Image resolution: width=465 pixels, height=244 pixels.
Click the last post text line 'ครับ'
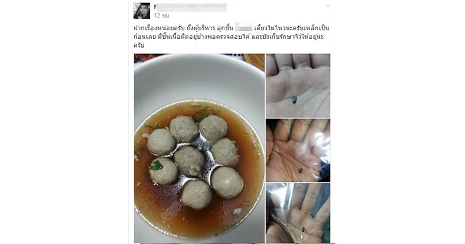point(138,46)
